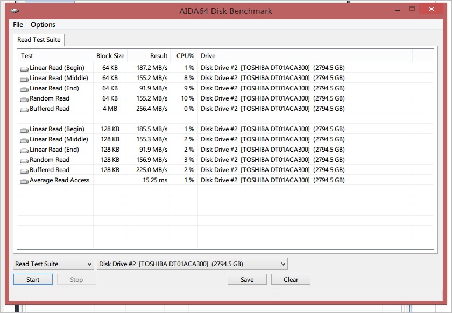Open the Options menu
452x313 pixels.
point(43,25)
